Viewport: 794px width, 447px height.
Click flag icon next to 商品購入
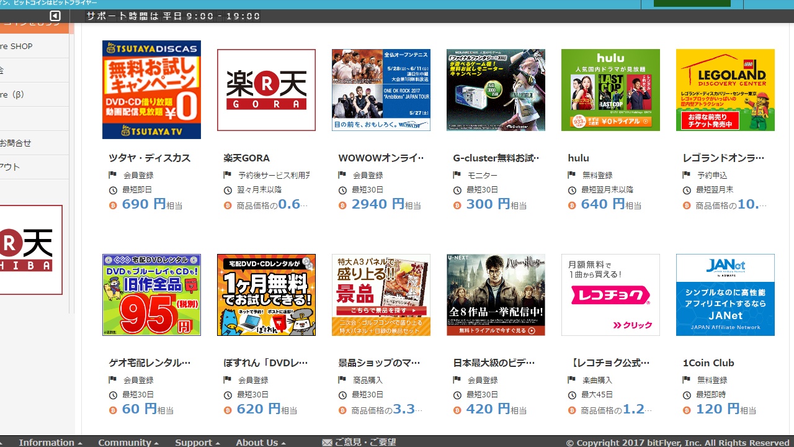click(x=342, y=380)
